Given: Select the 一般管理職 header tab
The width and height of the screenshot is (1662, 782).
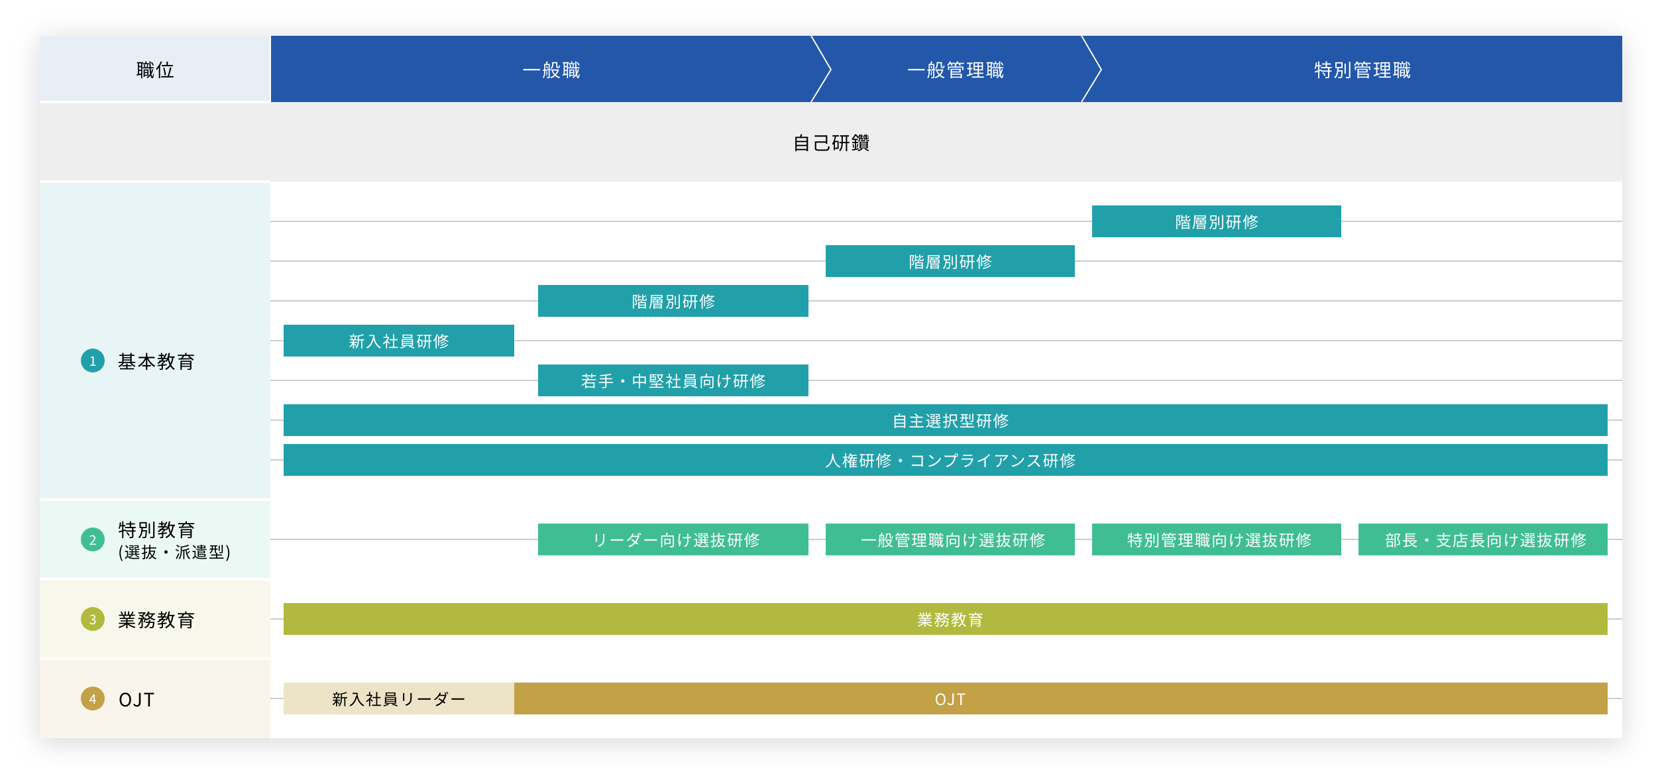Looking at the screenshot, I should click(955, 70).
